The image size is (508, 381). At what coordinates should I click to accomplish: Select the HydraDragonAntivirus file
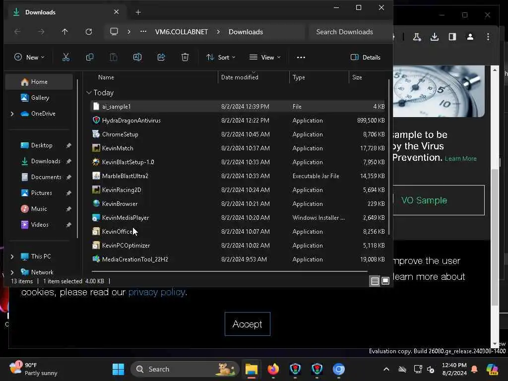click(x=238, y=121)
